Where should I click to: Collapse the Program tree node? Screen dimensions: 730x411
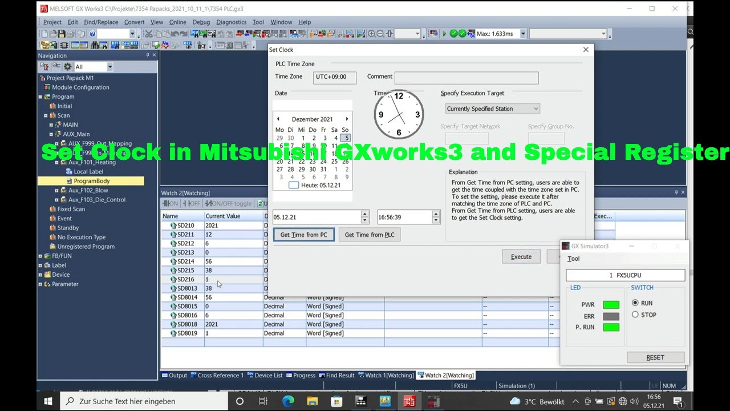point(40,96)
